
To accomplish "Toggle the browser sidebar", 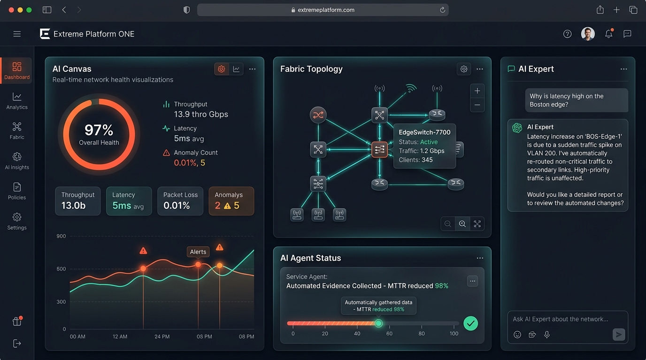I will (47, 10).
